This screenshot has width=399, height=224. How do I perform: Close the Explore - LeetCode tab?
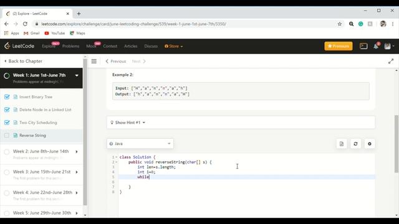pos(68,14)
